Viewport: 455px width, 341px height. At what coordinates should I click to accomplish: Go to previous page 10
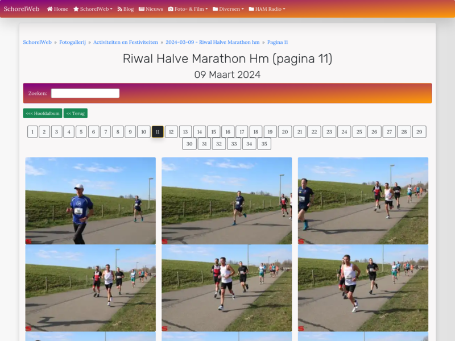coord(144,132)
